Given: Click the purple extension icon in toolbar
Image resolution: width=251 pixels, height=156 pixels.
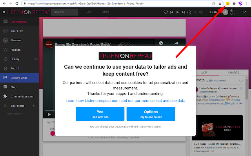Looking at the screenshot, I should 240,4.
